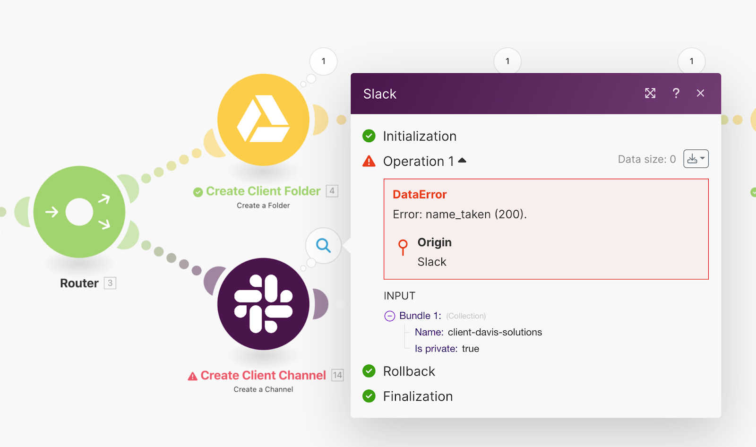Close the Slack output panel
This screenshot has width=756, height=447.
click(700, 93)
